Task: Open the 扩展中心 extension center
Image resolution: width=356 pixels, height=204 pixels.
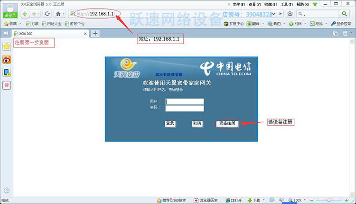Action: coord(234,24)
